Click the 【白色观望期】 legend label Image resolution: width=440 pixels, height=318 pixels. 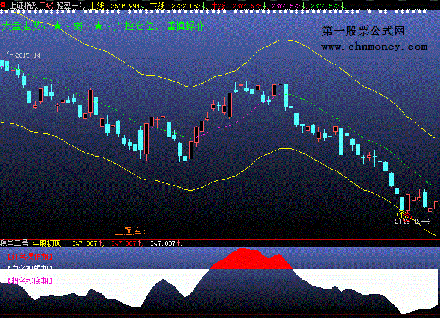tap(29, 267)
